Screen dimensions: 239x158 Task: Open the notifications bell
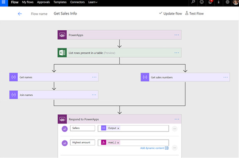click(x=210, y=2)
